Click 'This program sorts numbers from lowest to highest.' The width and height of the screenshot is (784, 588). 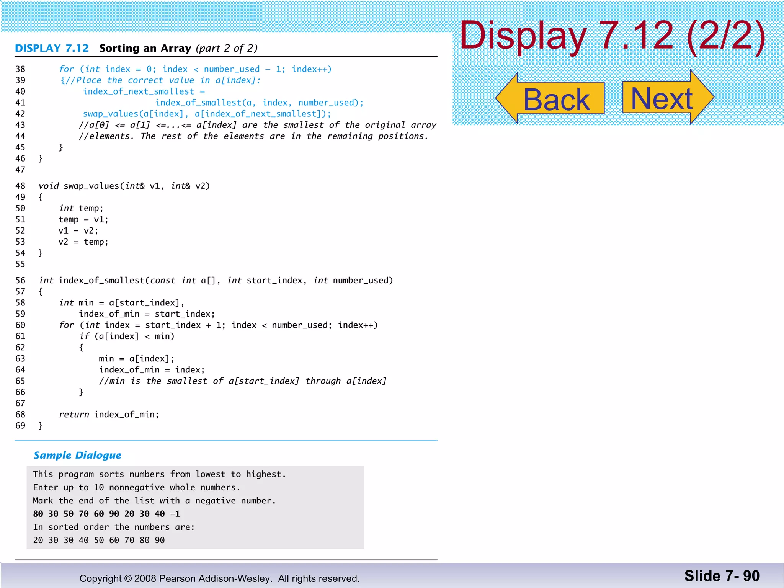(x=160, y=474)
